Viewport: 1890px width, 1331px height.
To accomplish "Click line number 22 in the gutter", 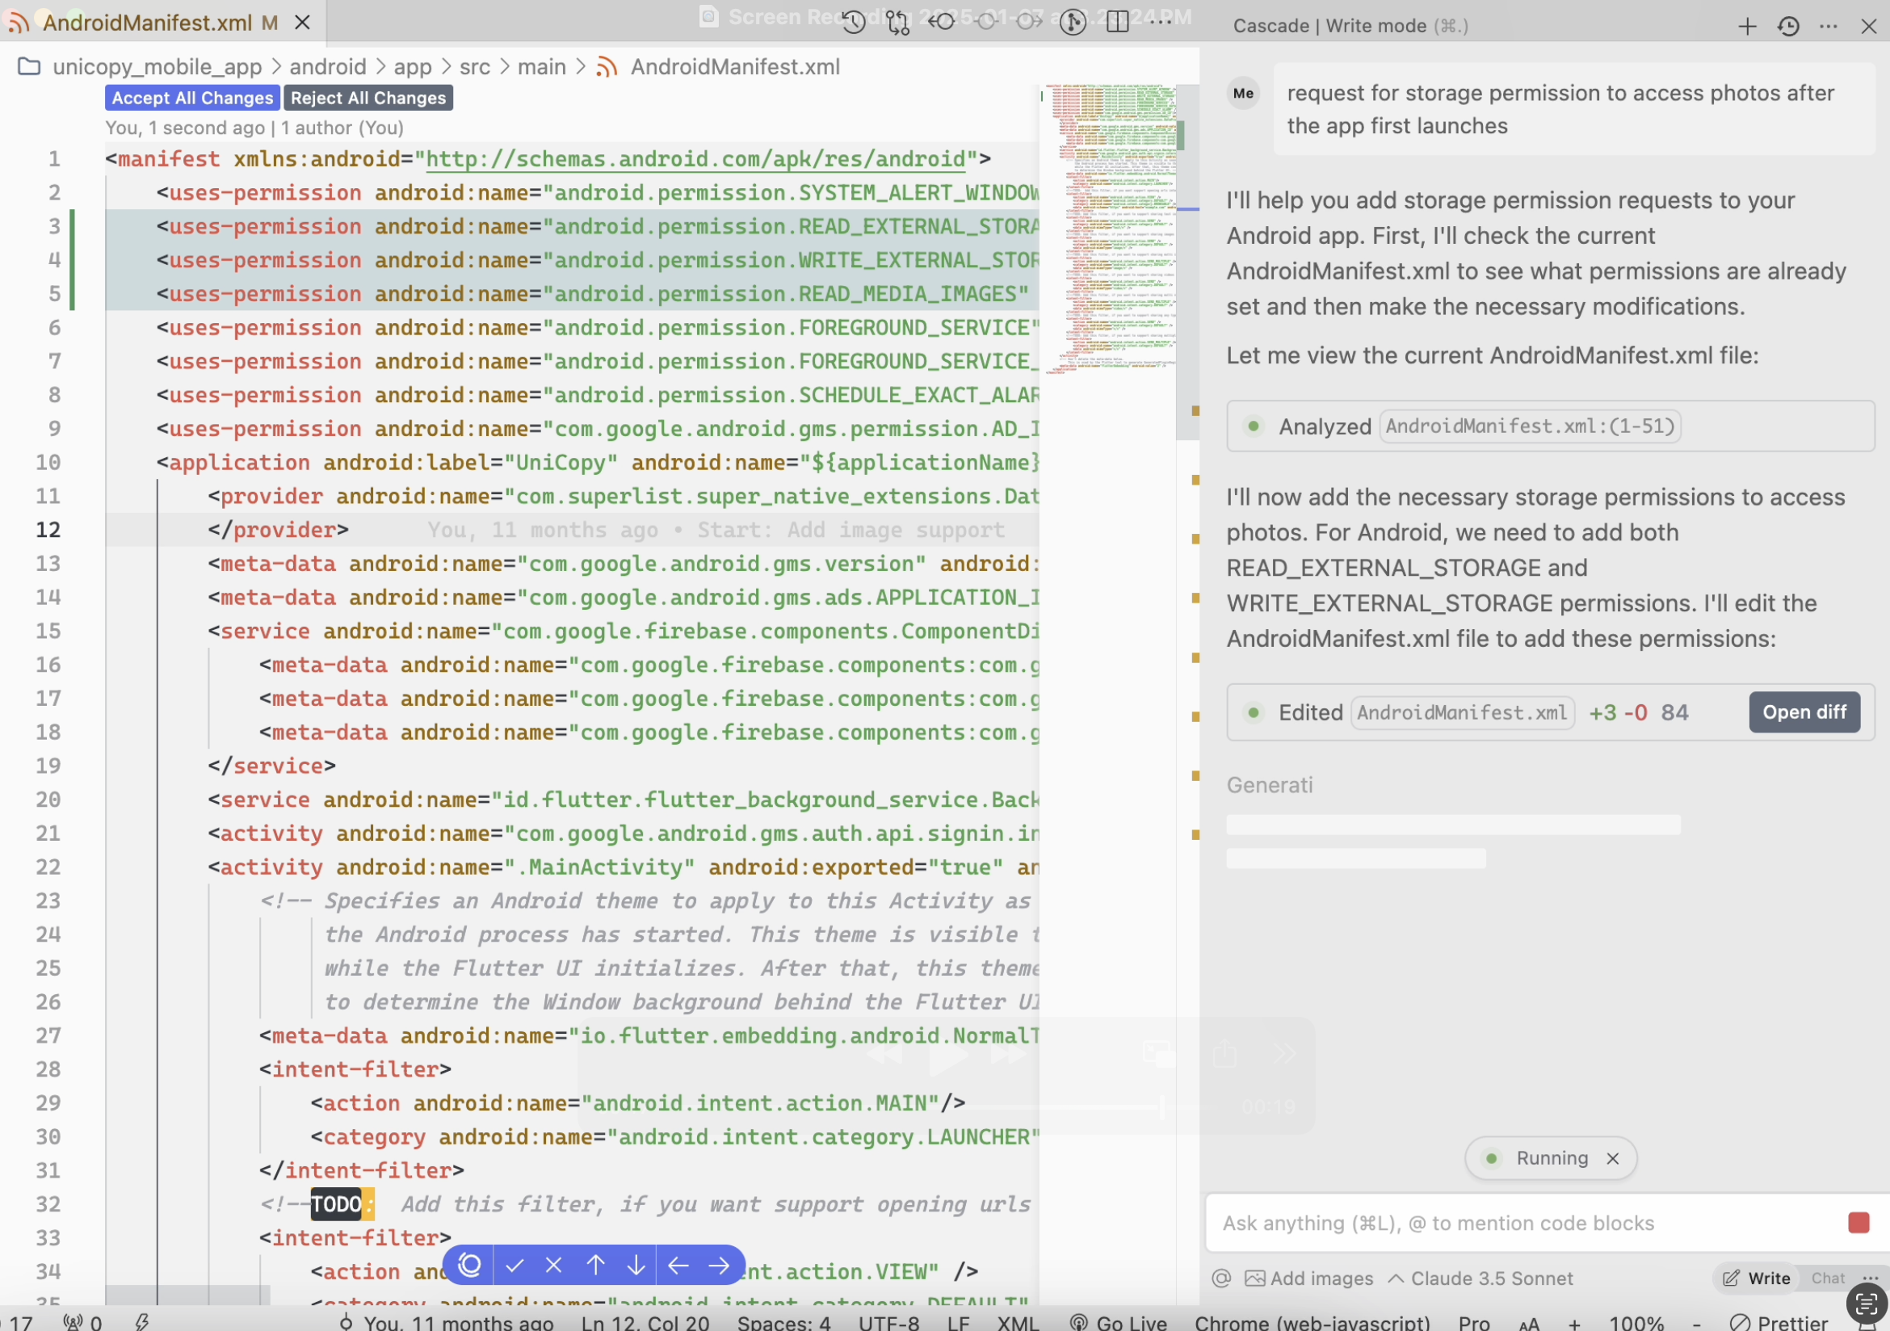I will pyautogui.click(x=48, y=867).
